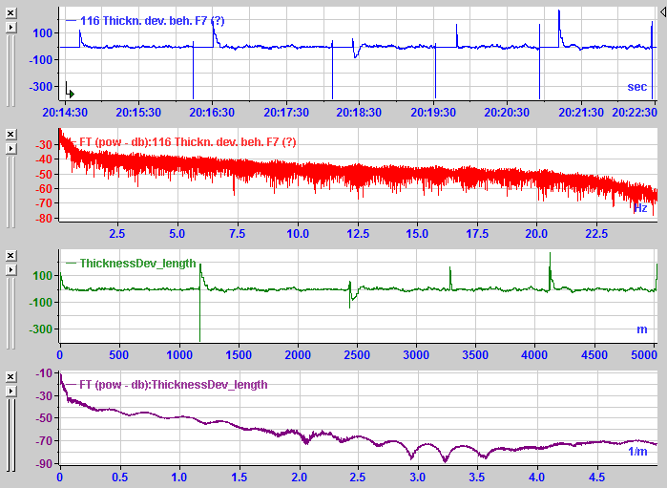Click axis label 3.5 on purple graph
The height and width of the screenshot is (488, 667).
coord(477,477)
